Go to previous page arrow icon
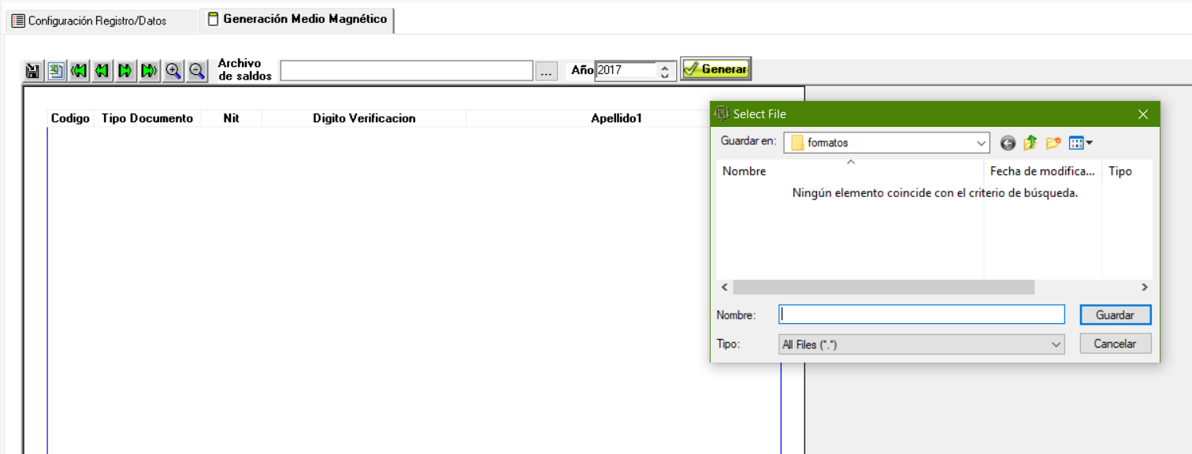Viewport: 1192px width, 454px height. click(x=102, y=71)
